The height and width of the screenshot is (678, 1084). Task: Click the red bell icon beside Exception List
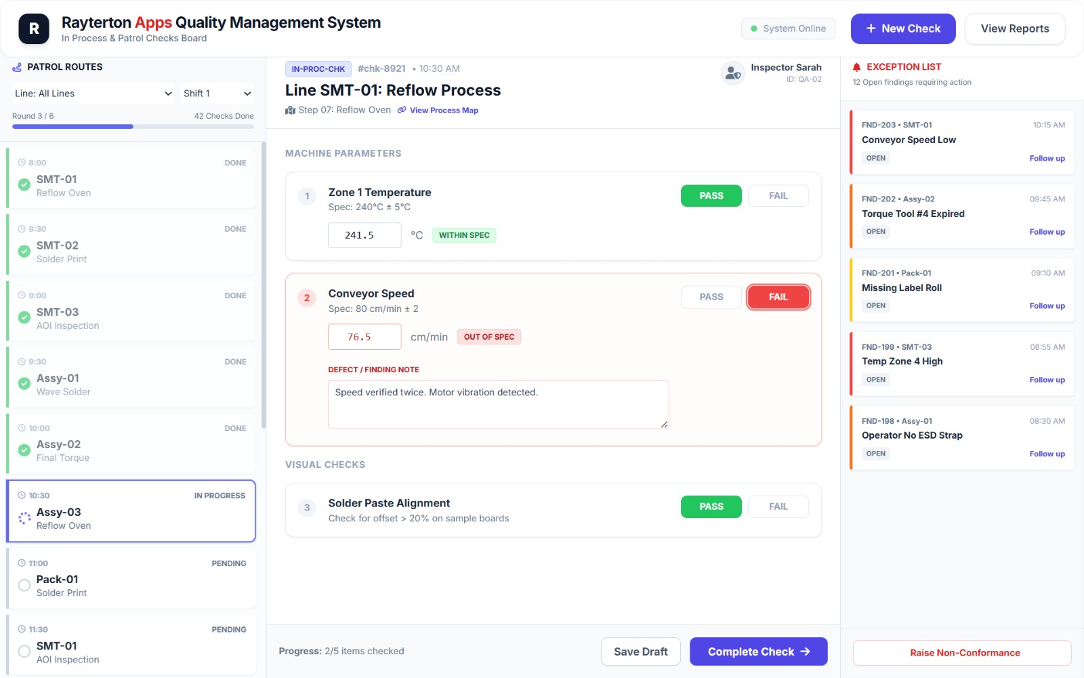point(857,66)
